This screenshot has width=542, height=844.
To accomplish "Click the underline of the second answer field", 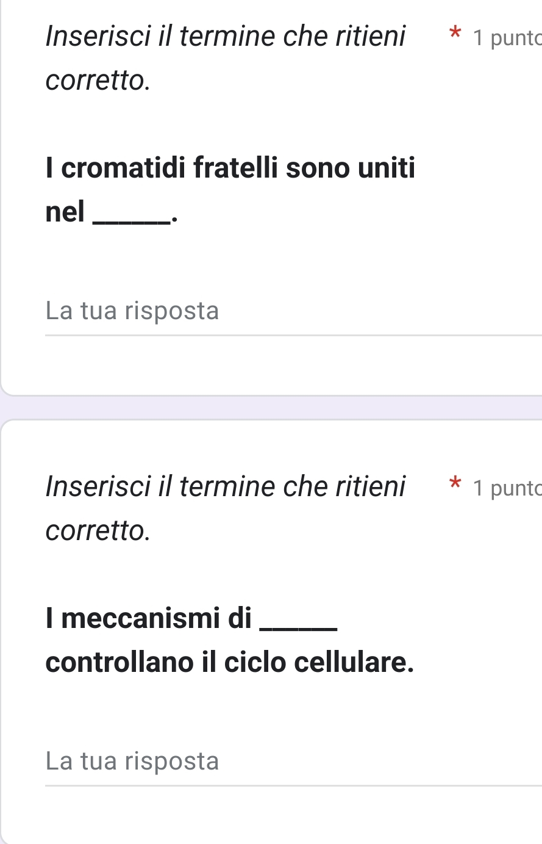I will pos(293,785).
